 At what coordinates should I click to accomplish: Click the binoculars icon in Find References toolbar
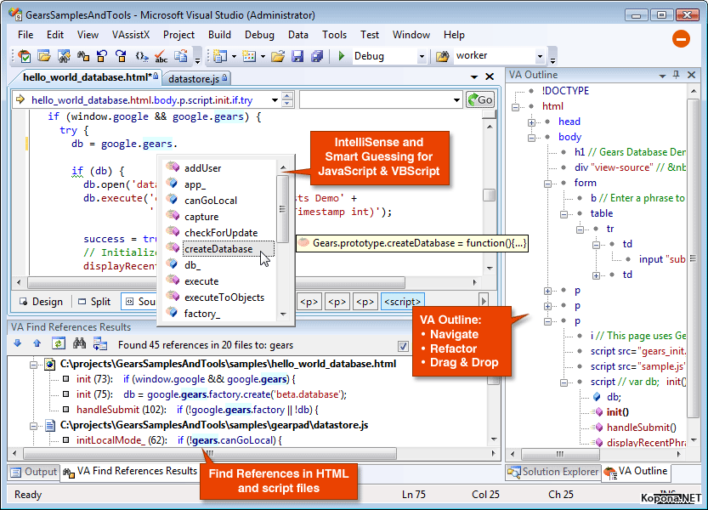point(80,343)
